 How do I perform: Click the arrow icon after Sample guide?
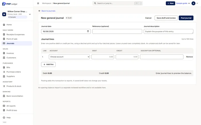(x=189, y=3)
